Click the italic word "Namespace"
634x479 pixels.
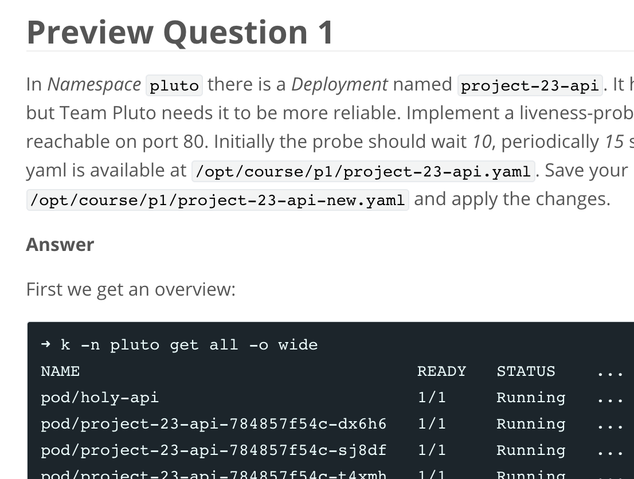point(94,85)
